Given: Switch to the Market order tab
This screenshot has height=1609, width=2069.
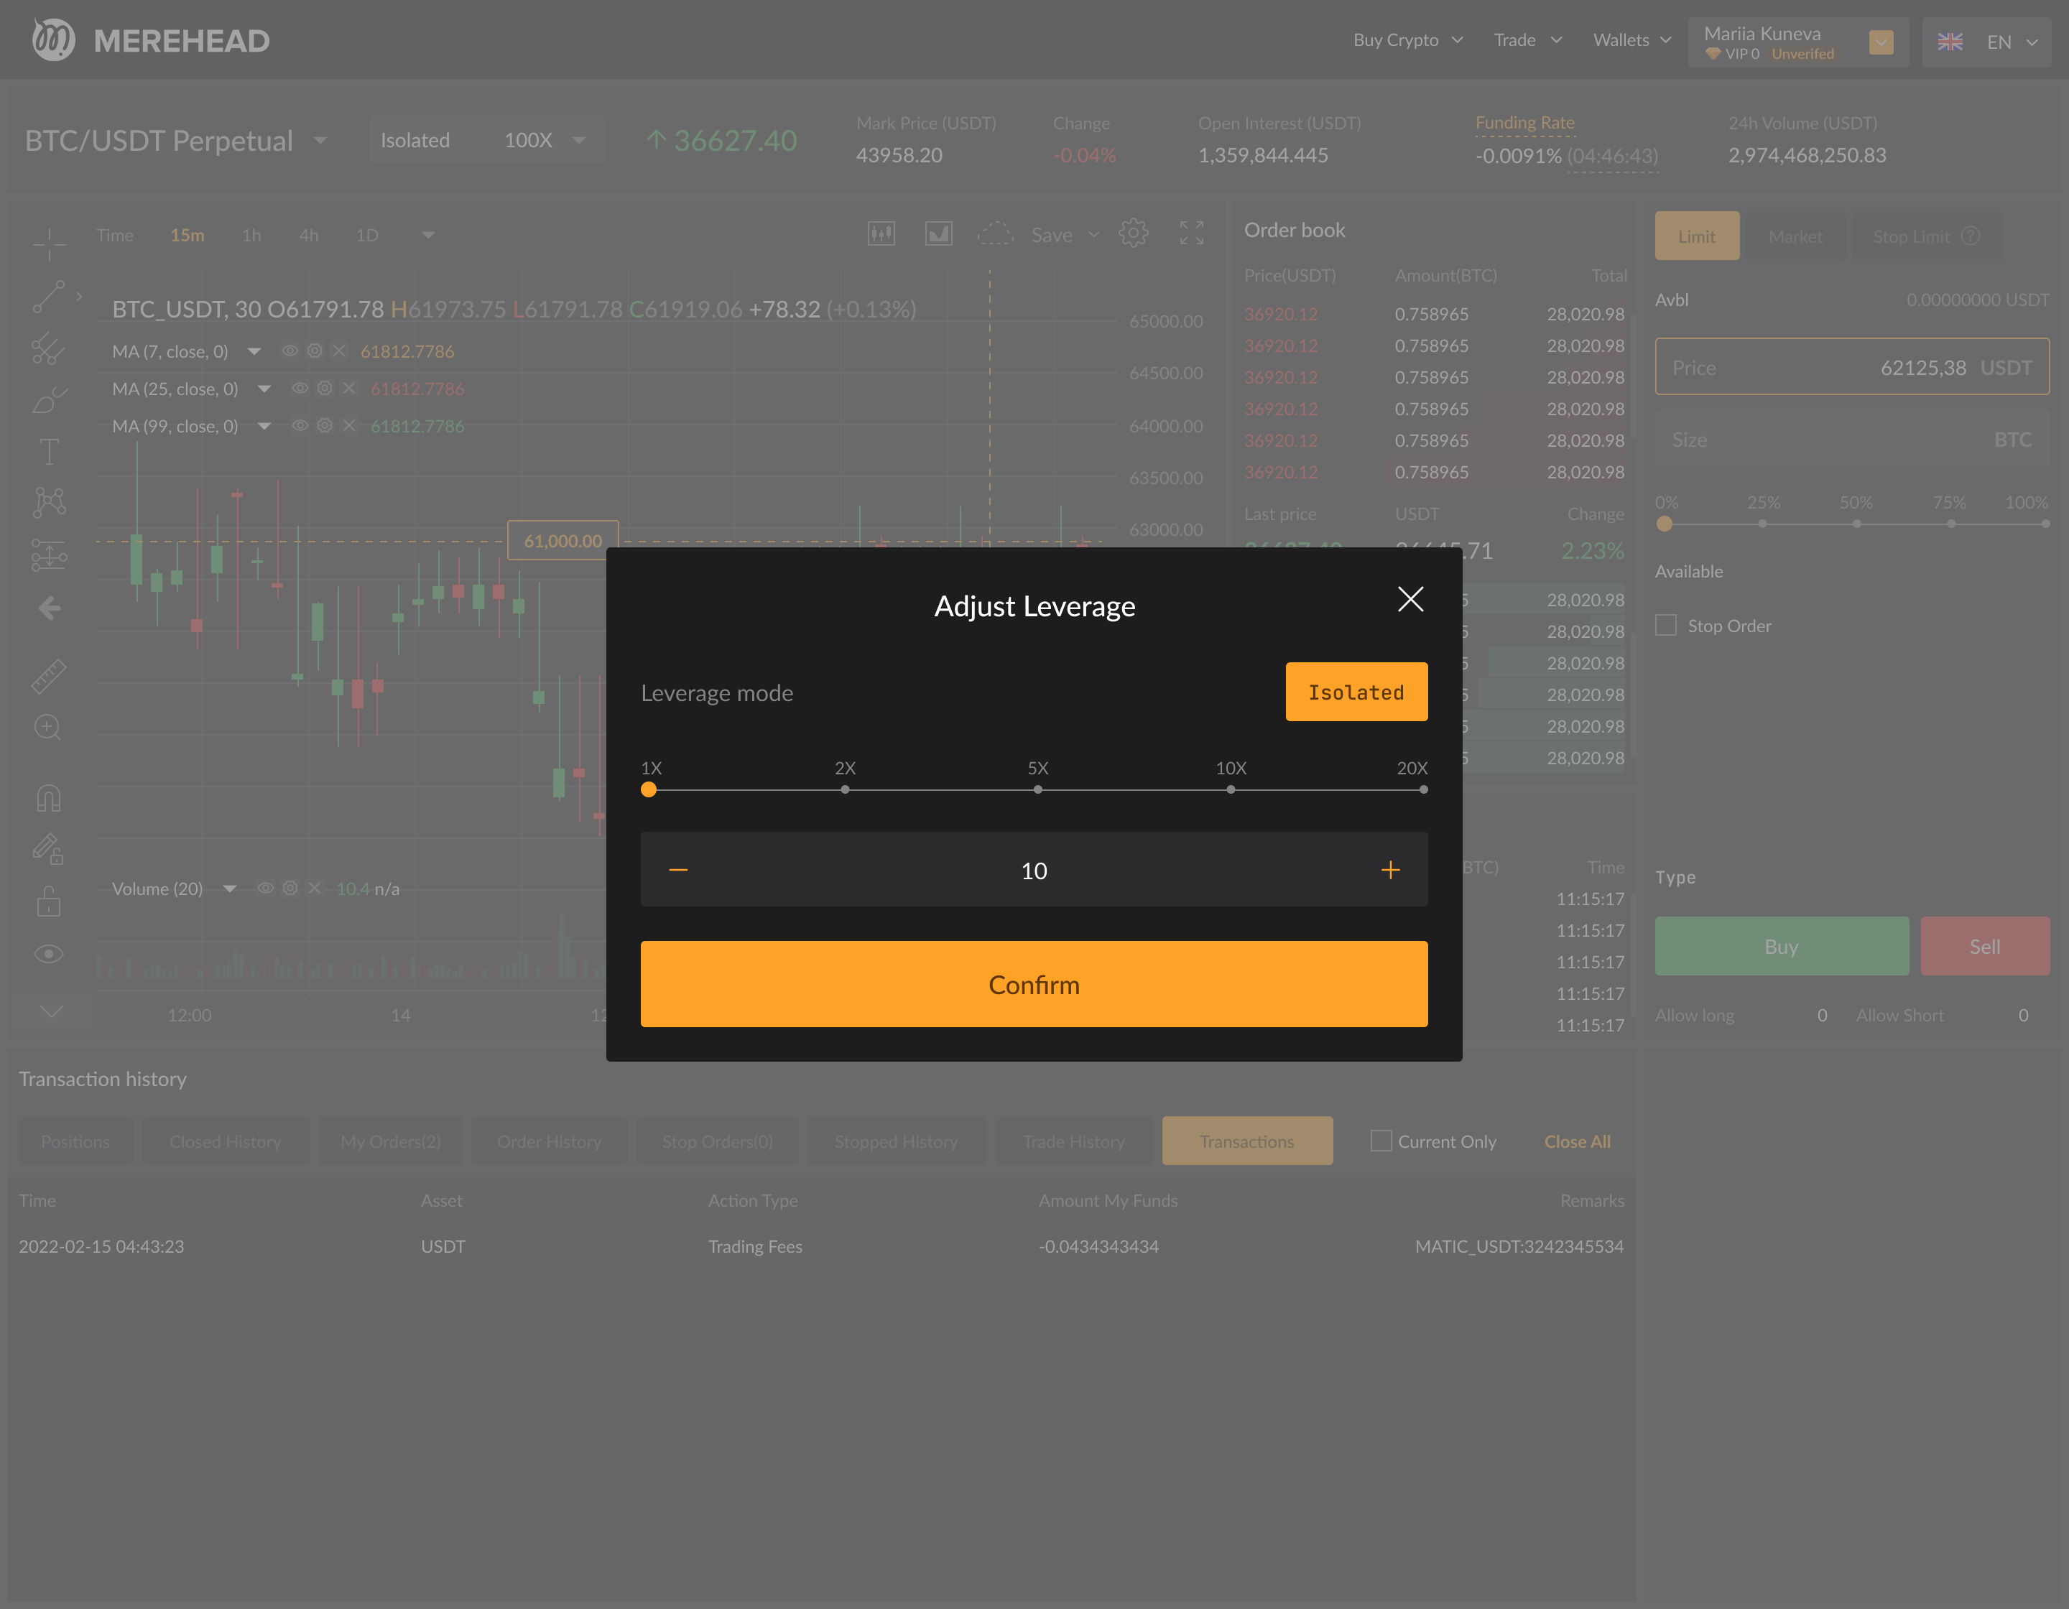Looking at the screenshot, I should 1795,236.
